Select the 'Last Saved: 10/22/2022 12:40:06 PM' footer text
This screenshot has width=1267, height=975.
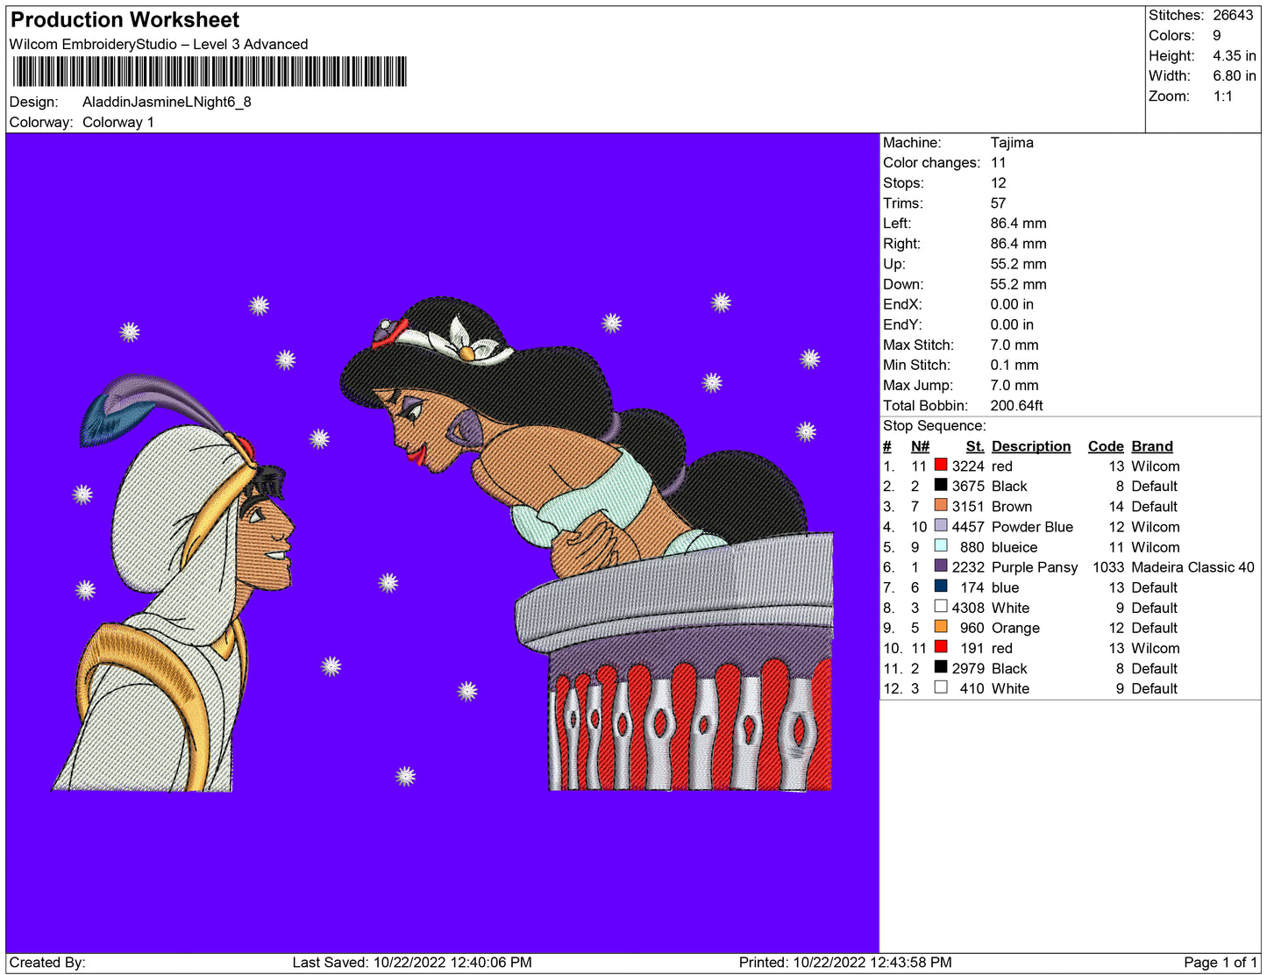tap(412, 962)
